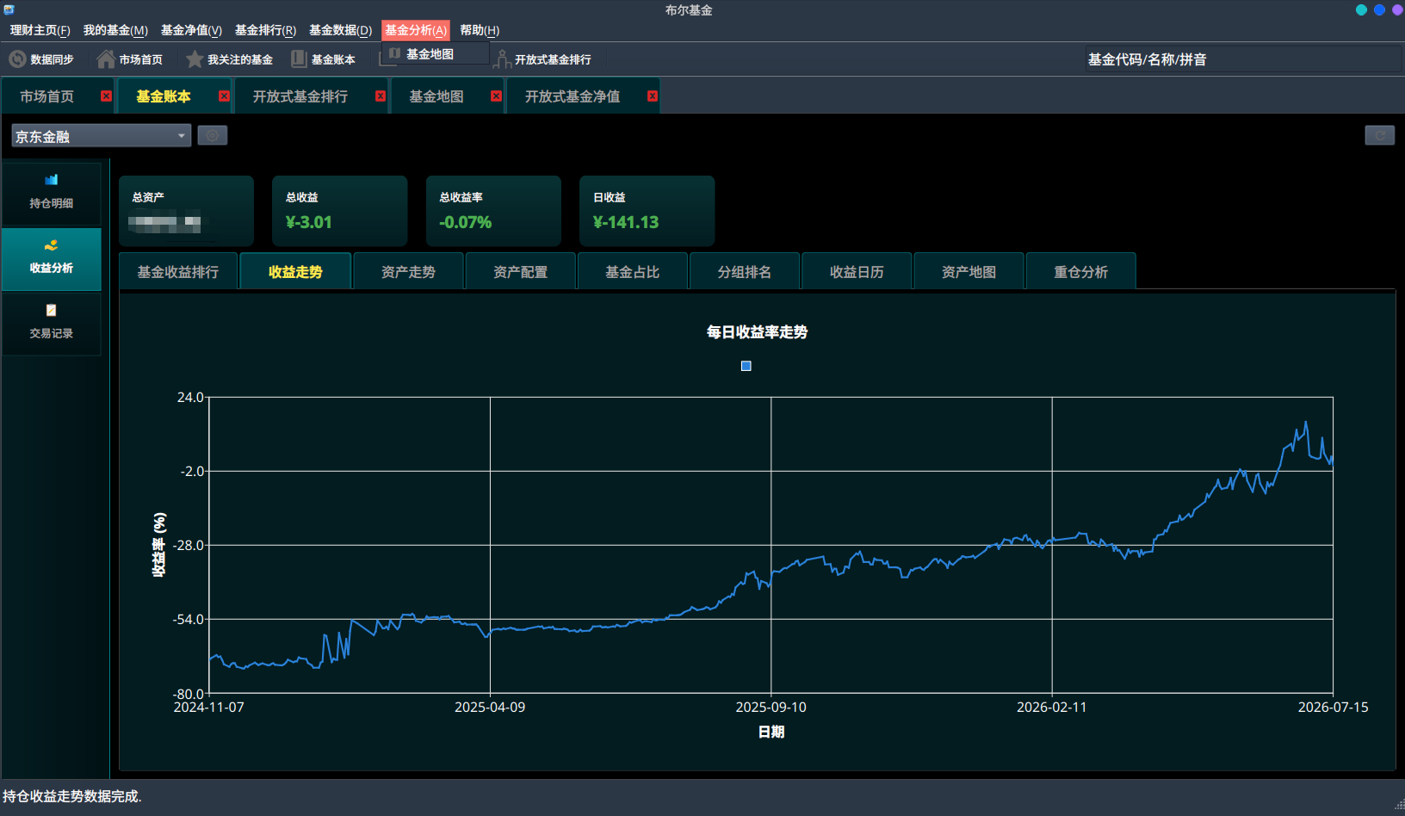Click the 持仓收益走势数据完成 status bar message

point(72,796)
